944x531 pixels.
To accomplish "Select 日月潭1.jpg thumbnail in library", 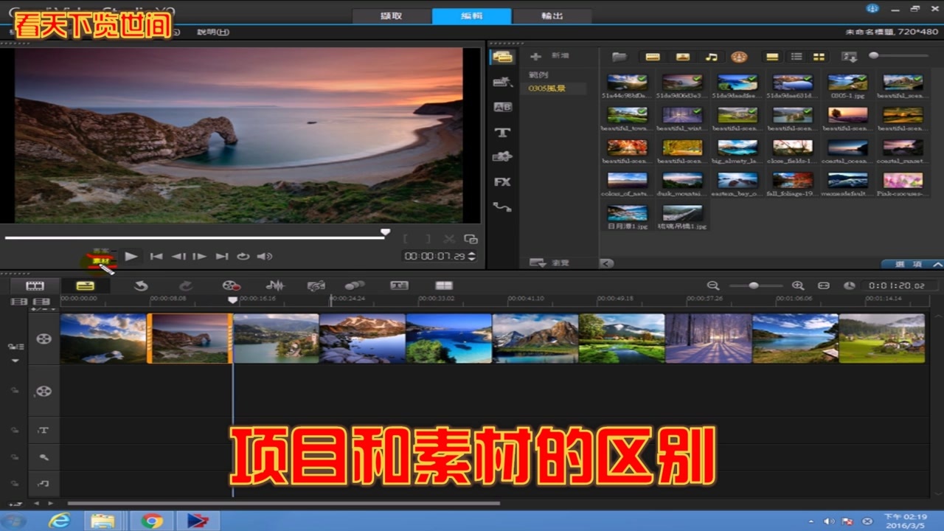I will tap(627, 213).
